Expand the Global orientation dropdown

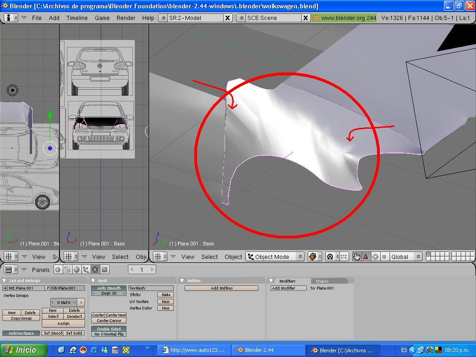[x=405, y=257]
